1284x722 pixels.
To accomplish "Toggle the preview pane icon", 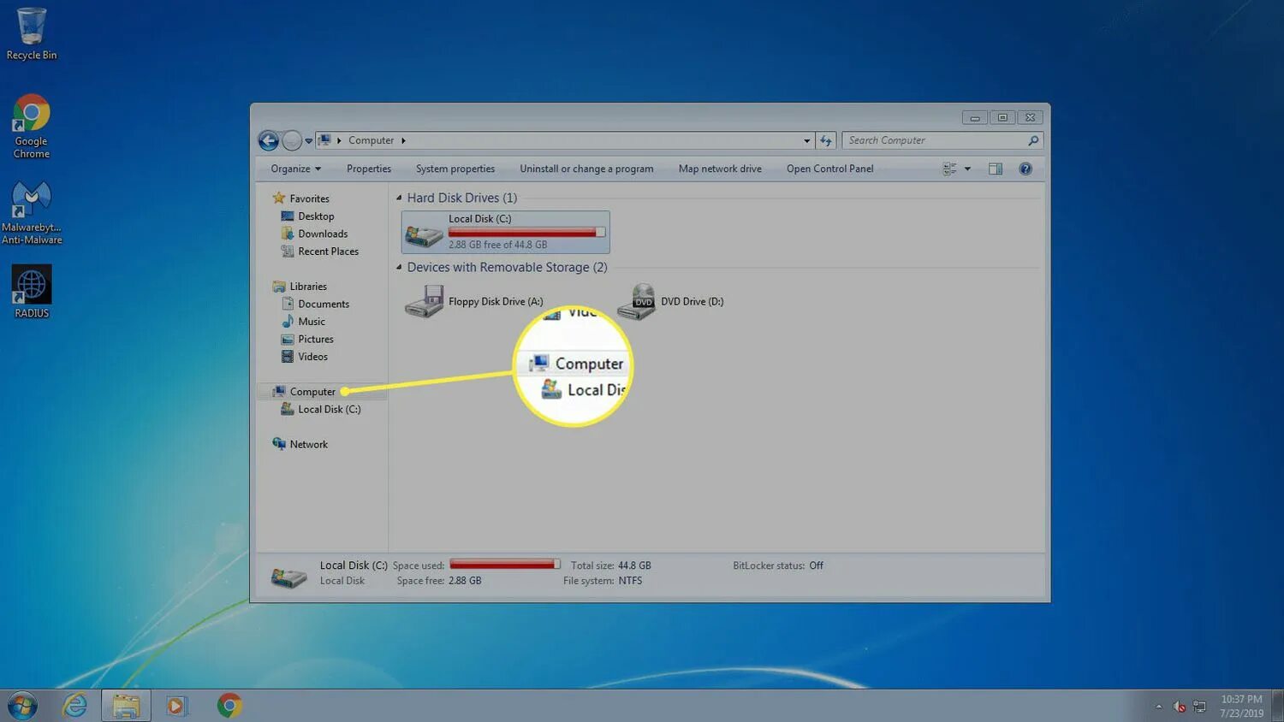I will (x=996, y=169).
